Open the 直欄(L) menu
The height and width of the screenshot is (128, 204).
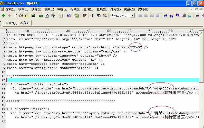click(x=88, y=9)
